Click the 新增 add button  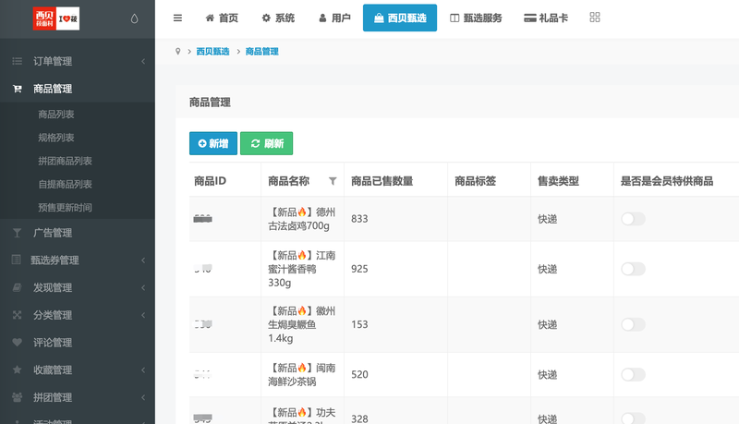click(x=213, y=143)
